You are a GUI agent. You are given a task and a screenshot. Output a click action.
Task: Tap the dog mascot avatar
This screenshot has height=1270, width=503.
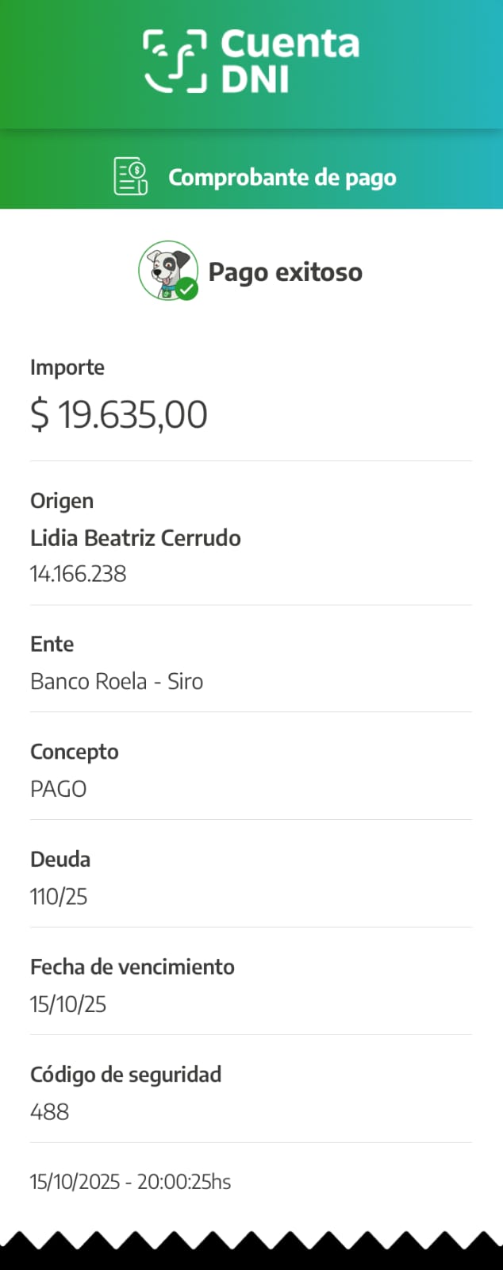pos(167,270)
